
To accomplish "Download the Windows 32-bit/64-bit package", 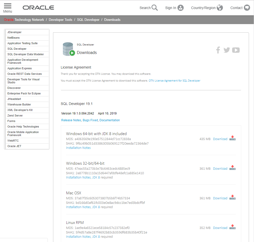I will pos(220,169).
